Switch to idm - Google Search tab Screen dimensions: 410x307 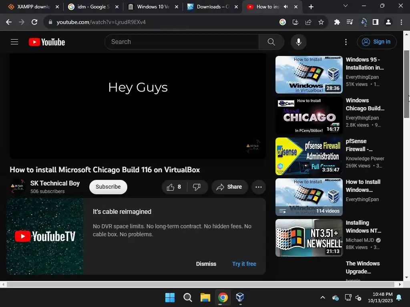coord(93,7)
